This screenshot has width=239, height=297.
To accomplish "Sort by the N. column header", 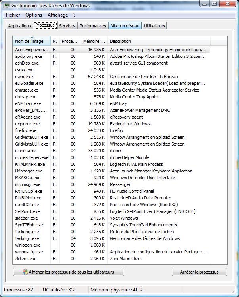I will [55, 41].
